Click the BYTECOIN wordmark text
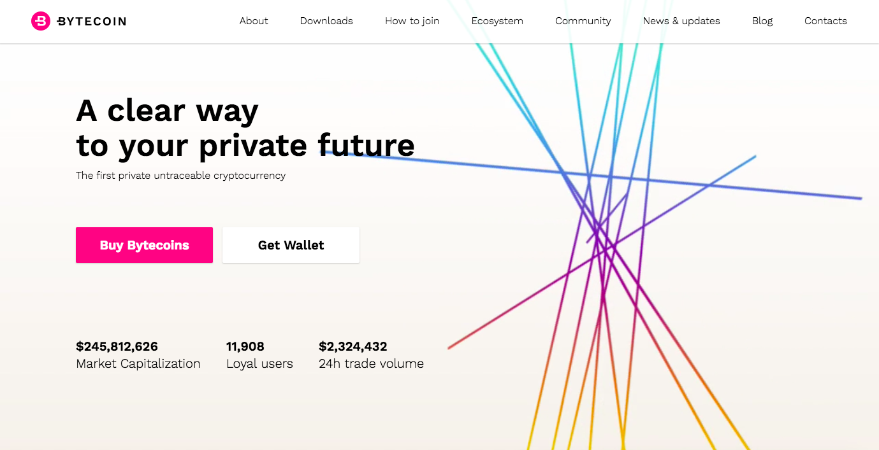This screenshot has height=450, width=879. click(91, 22)
